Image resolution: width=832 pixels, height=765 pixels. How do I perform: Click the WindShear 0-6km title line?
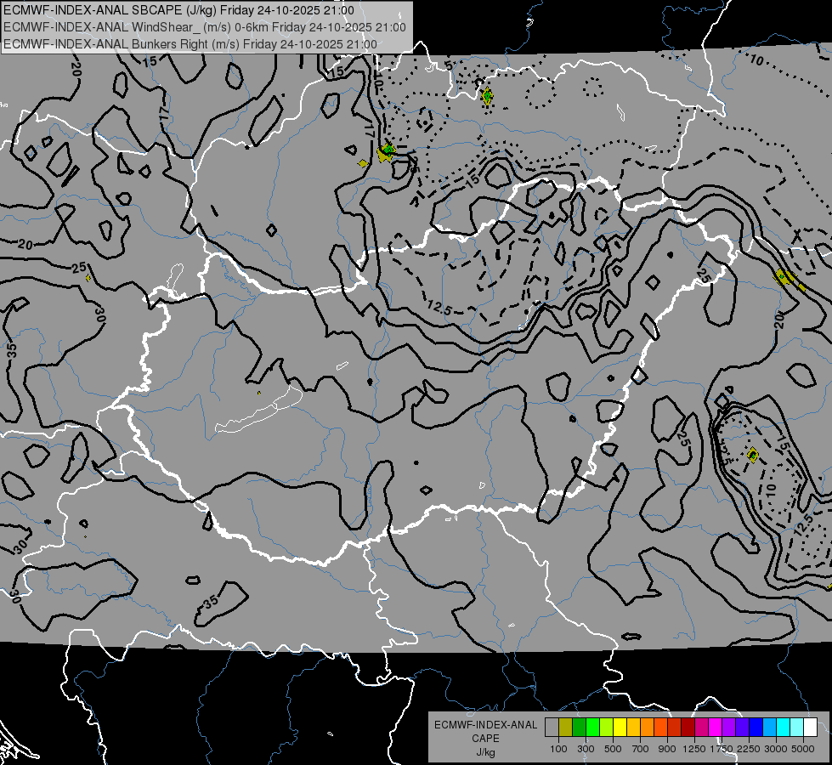[205, 27]
